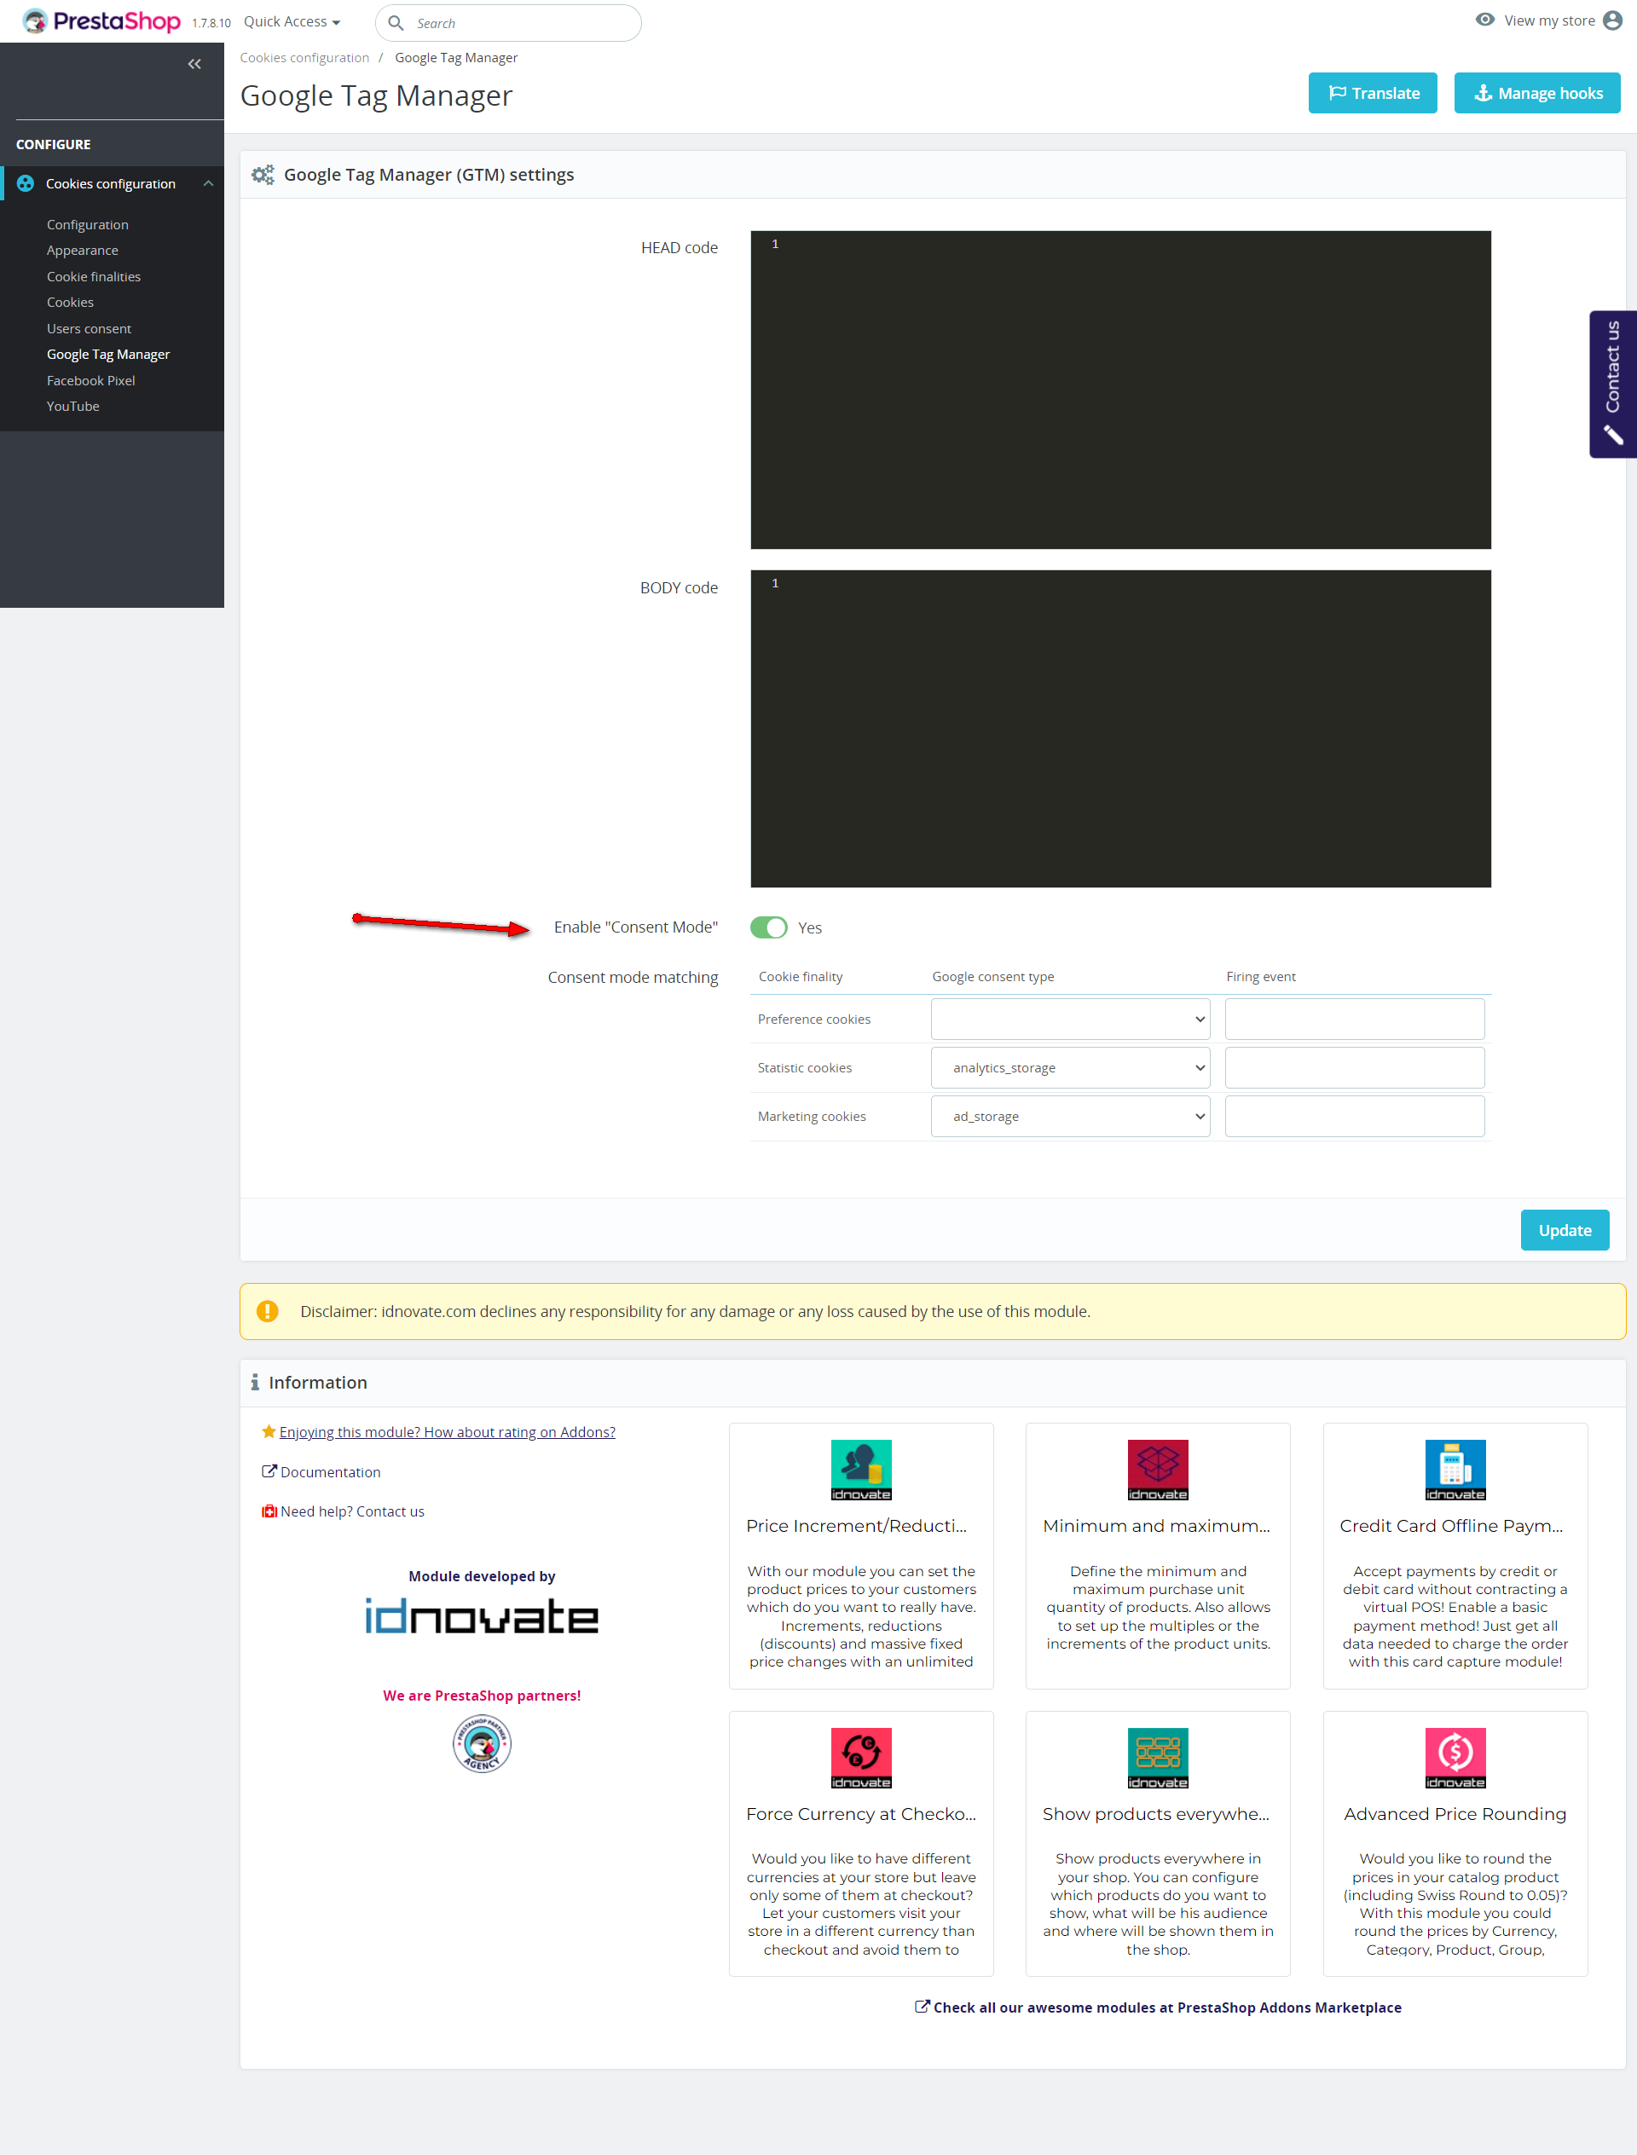Open the user profile avatar icon
The width and height of the screenshot is (1637, 2155).
click(1612, 20)
